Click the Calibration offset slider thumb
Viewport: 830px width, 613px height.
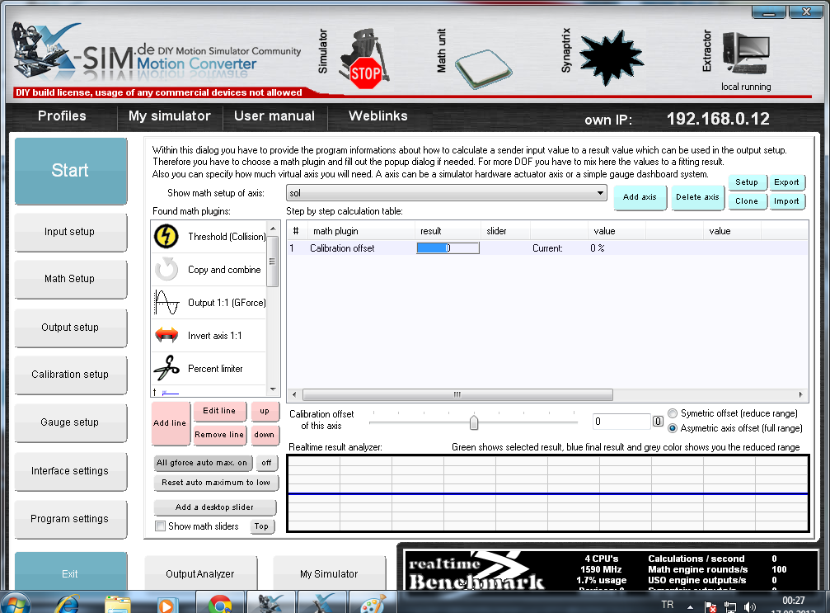point(474,422)
